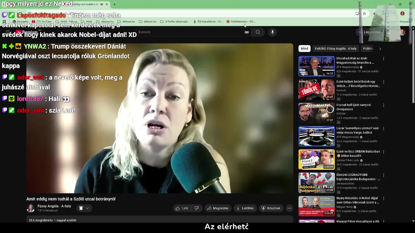
Task: Open the 'Halállabirintus - RO...' bookmark
Action: point(241,22)
